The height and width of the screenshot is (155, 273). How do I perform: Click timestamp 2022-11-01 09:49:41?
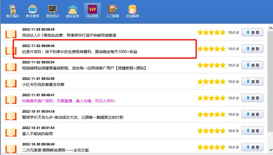coord(38,95)
